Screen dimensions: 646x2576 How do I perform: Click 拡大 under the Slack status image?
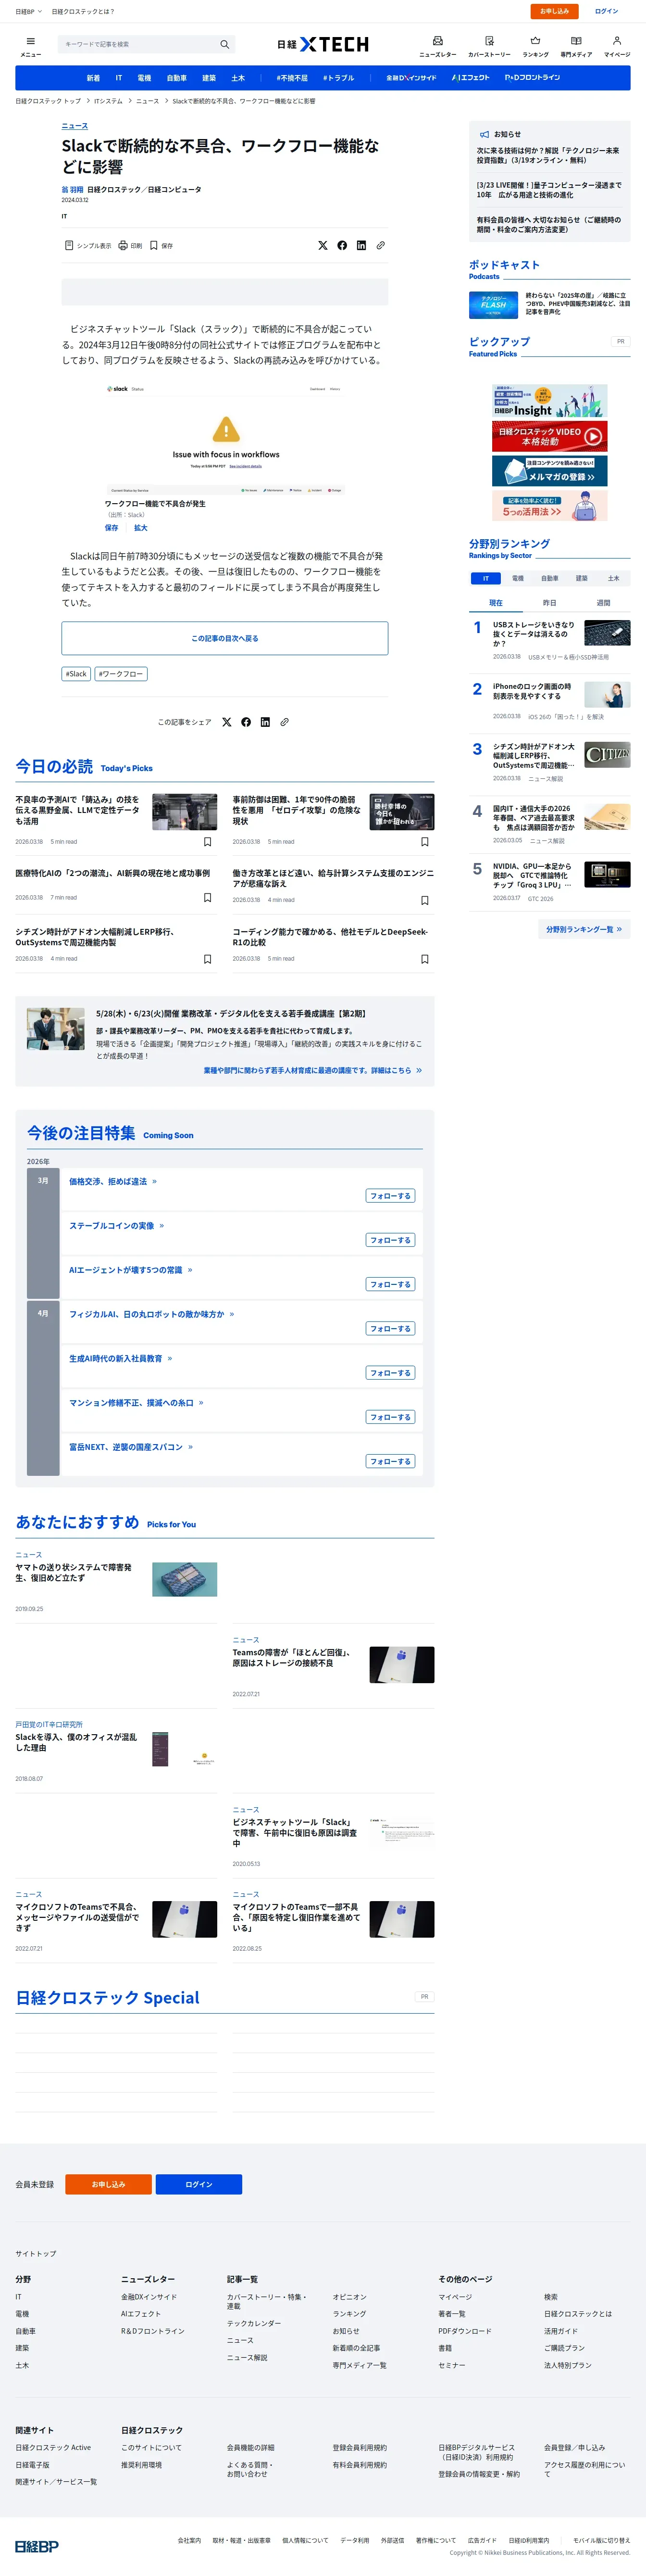(x=141, y=528)
